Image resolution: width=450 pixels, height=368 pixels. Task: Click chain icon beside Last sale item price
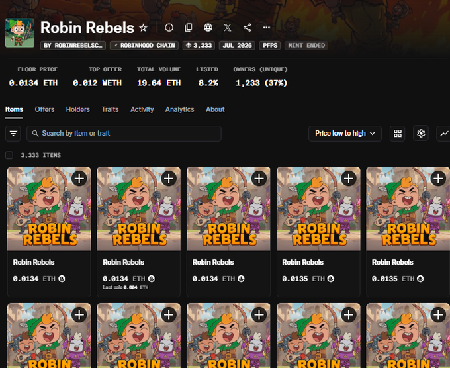pos(152,279)
